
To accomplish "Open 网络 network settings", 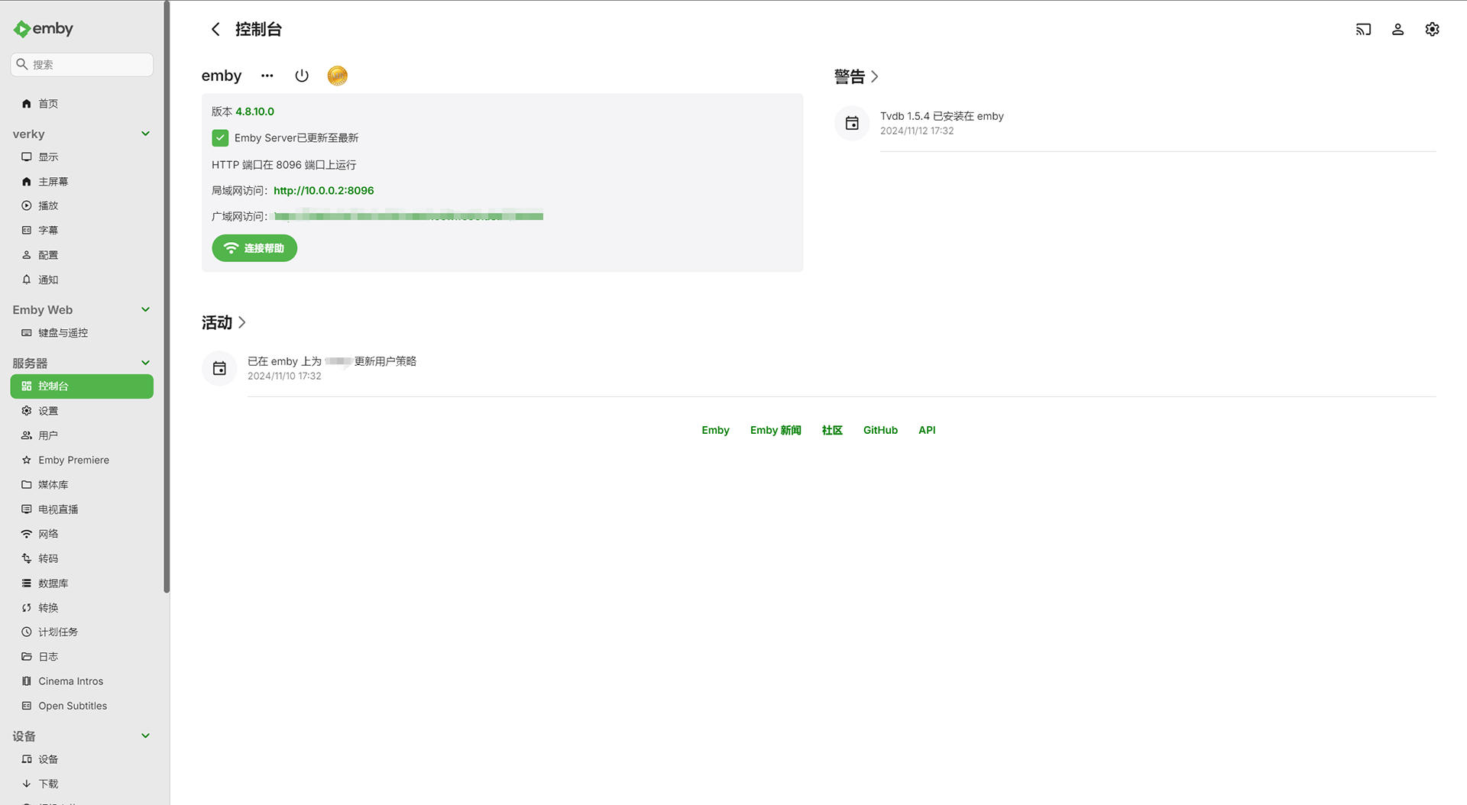I will coord(82,534).
